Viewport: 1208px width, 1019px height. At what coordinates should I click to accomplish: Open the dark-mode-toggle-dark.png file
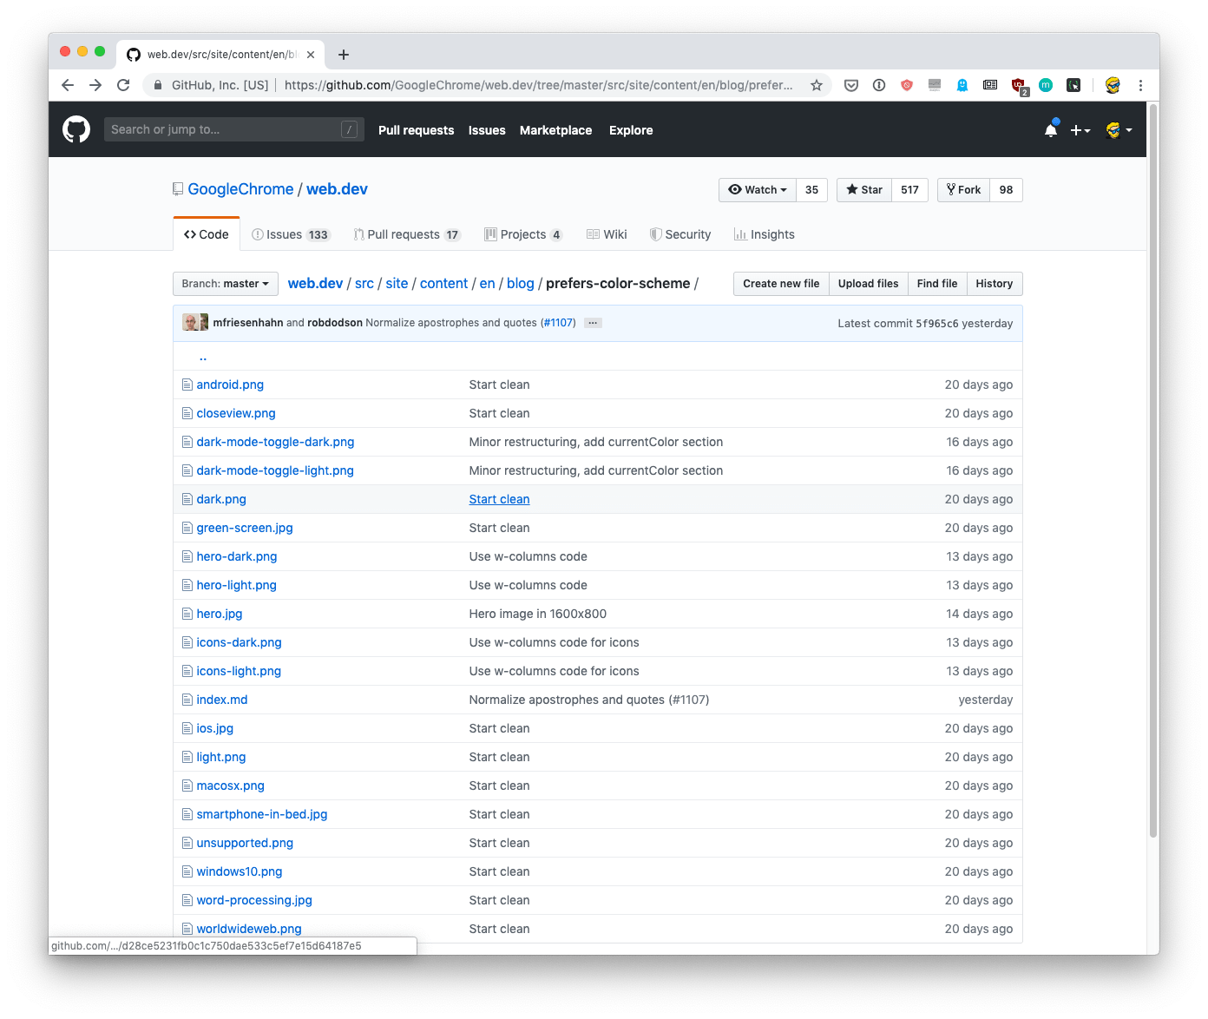click(x=275, y=441)
